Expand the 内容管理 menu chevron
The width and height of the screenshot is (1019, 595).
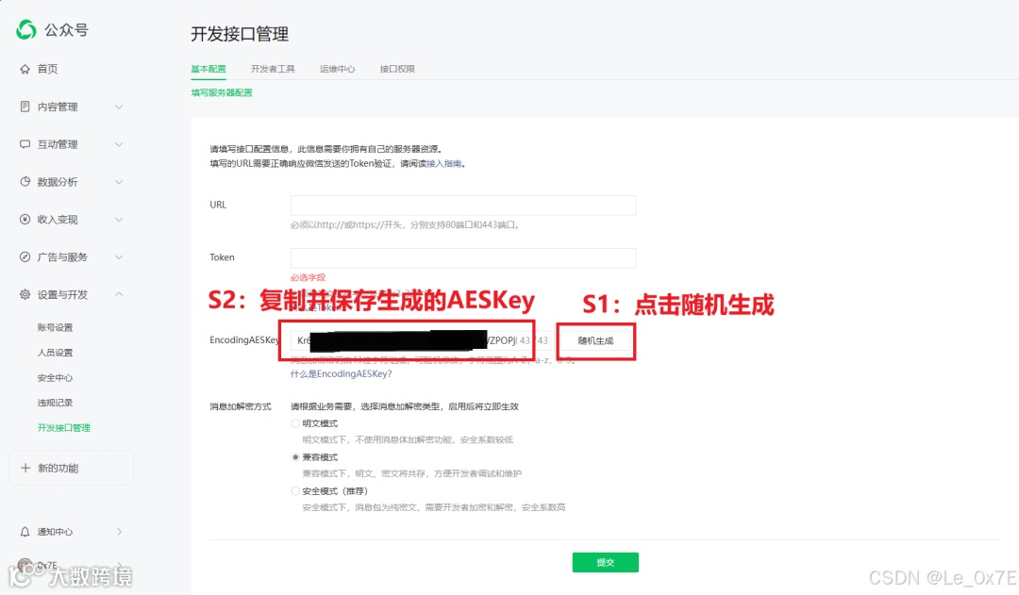[119, 107]
